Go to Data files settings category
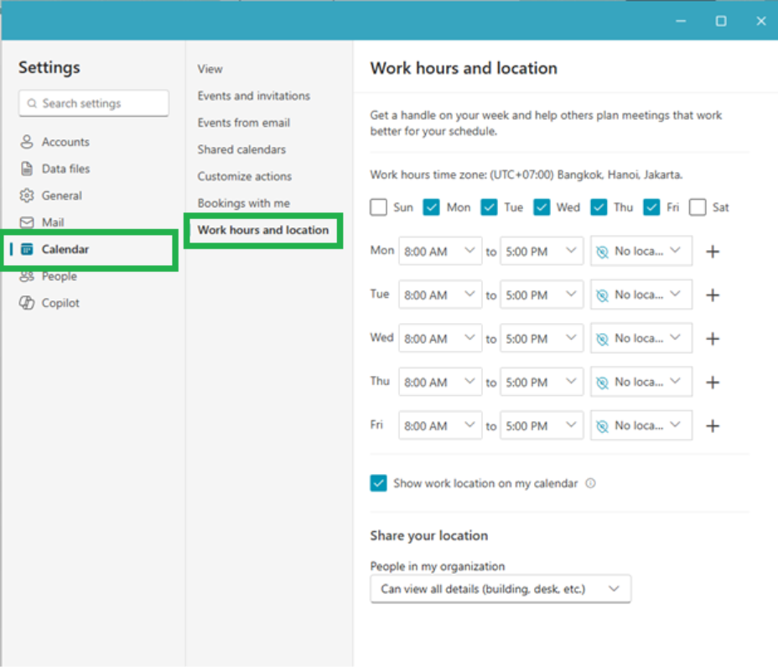The height and width of the screenshot is (667, 778). pos(65,169)
